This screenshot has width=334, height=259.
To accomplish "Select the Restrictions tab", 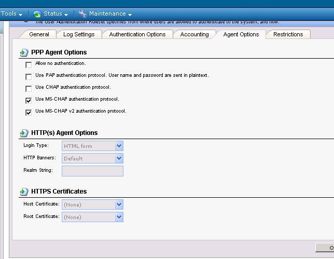I will click(x=288, y=34).
